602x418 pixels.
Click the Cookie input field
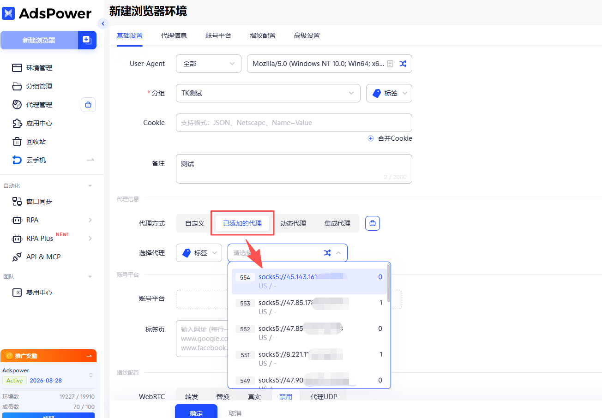(x=294, y=123)
